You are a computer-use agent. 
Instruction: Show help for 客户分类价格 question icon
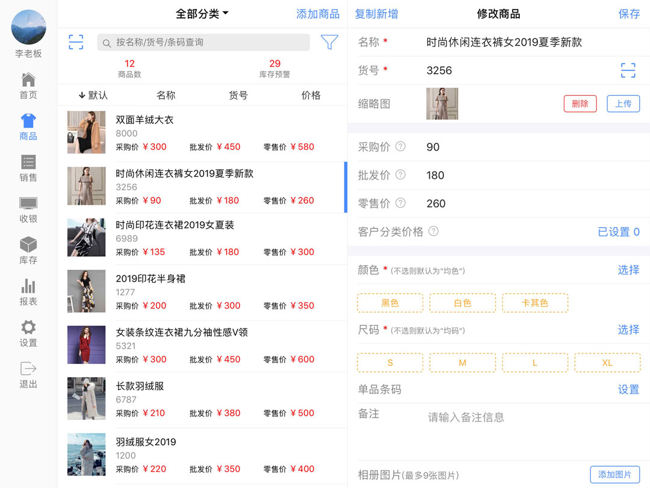click(x=433, y=231)
